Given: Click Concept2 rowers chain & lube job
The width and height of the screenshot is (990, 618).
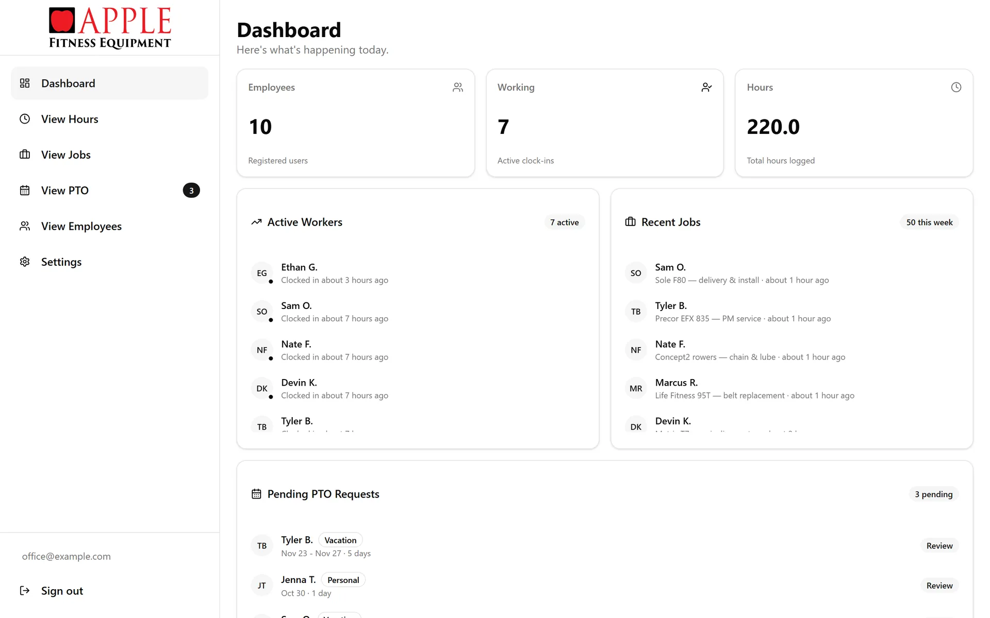Looking at the screenshot, I should pos(791,350).
